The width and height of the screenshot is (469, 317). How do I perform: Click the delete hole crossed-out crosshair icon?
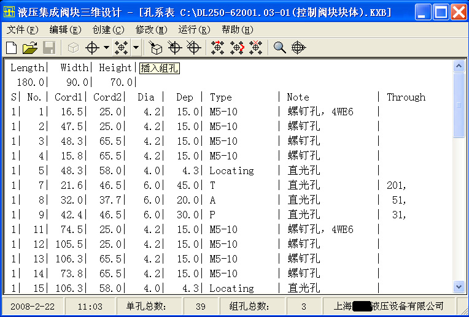coord(193,48)
